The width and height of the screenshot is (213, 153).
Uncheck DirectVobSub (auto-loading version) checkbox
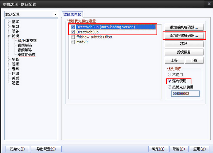click(73, 27)
